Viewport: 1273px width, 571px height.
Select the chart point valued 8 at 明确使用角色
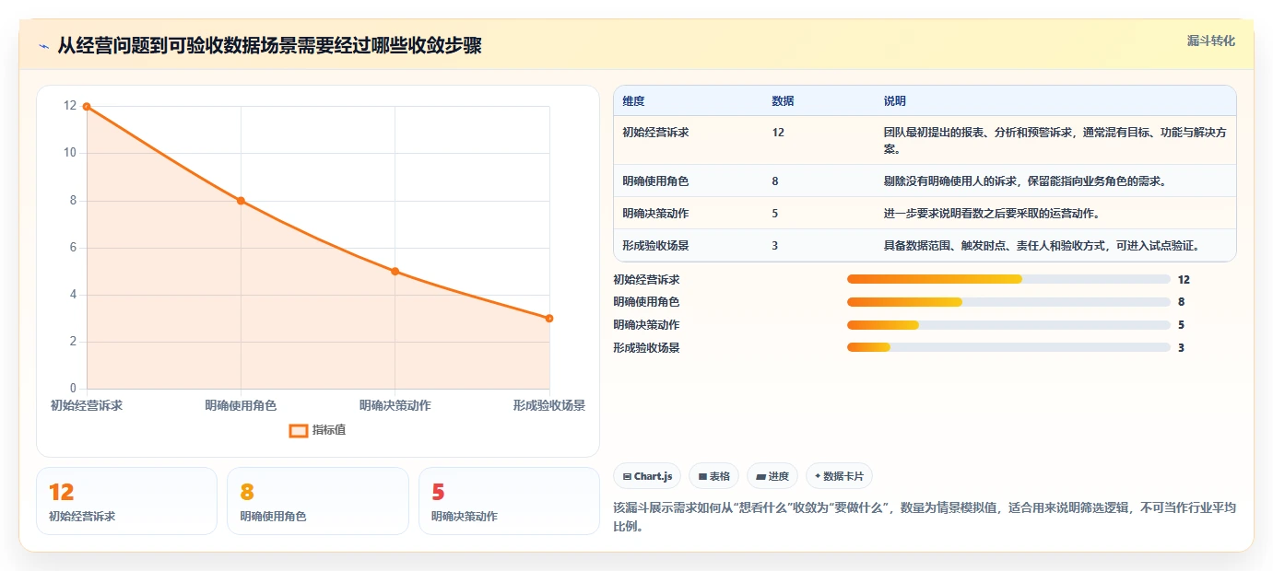click(x=241, y=201)
